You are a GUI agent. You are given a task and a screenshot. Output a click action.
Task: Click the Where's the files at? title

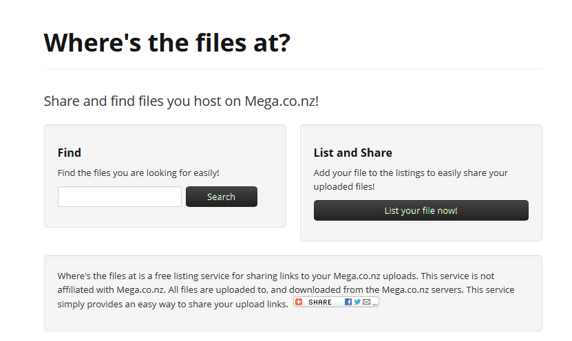click(167, 43)
